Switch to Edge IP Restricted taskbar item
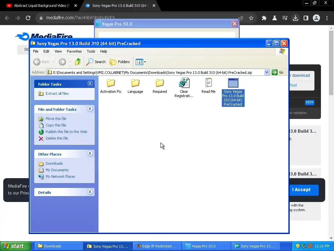This screenshot has height=251, width=334. point(157,246)
